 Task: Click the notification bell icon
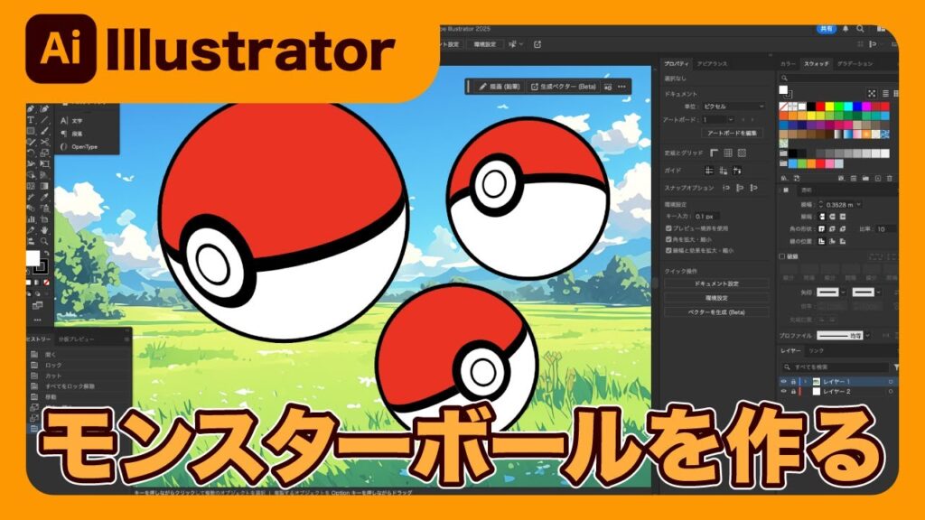846,28
